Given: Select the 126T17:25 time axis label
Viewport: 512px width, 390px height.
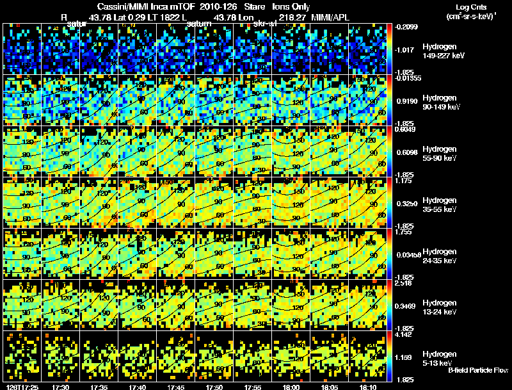Looking at the screenshot, I should pyautogui.click(x=22, y=387).
